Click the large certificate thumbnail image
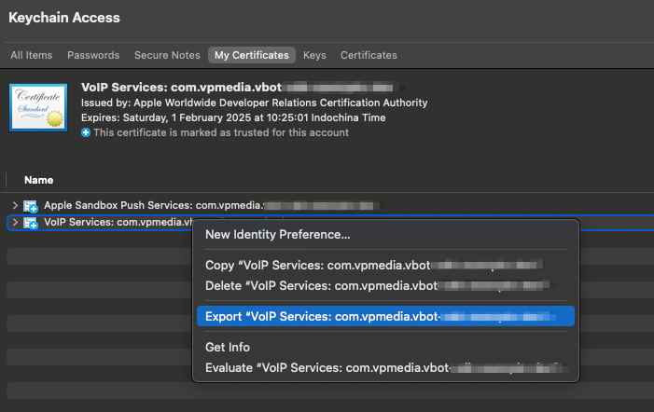654x412 pixels. tap(39, 107)
